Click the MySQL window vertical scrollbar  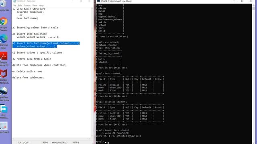click(254, 74)
